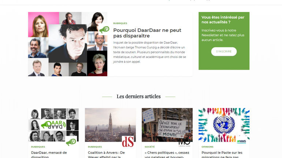This screenshot has height=158, width=282.
Task: Open the Antwerp cathedral skyline thumbnail
Action: pos(110,125)
